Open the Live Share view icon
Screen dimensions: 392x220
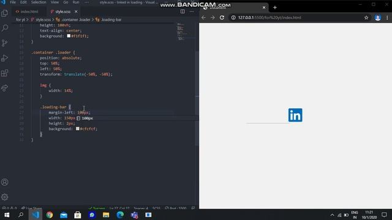tap(4, 88)
